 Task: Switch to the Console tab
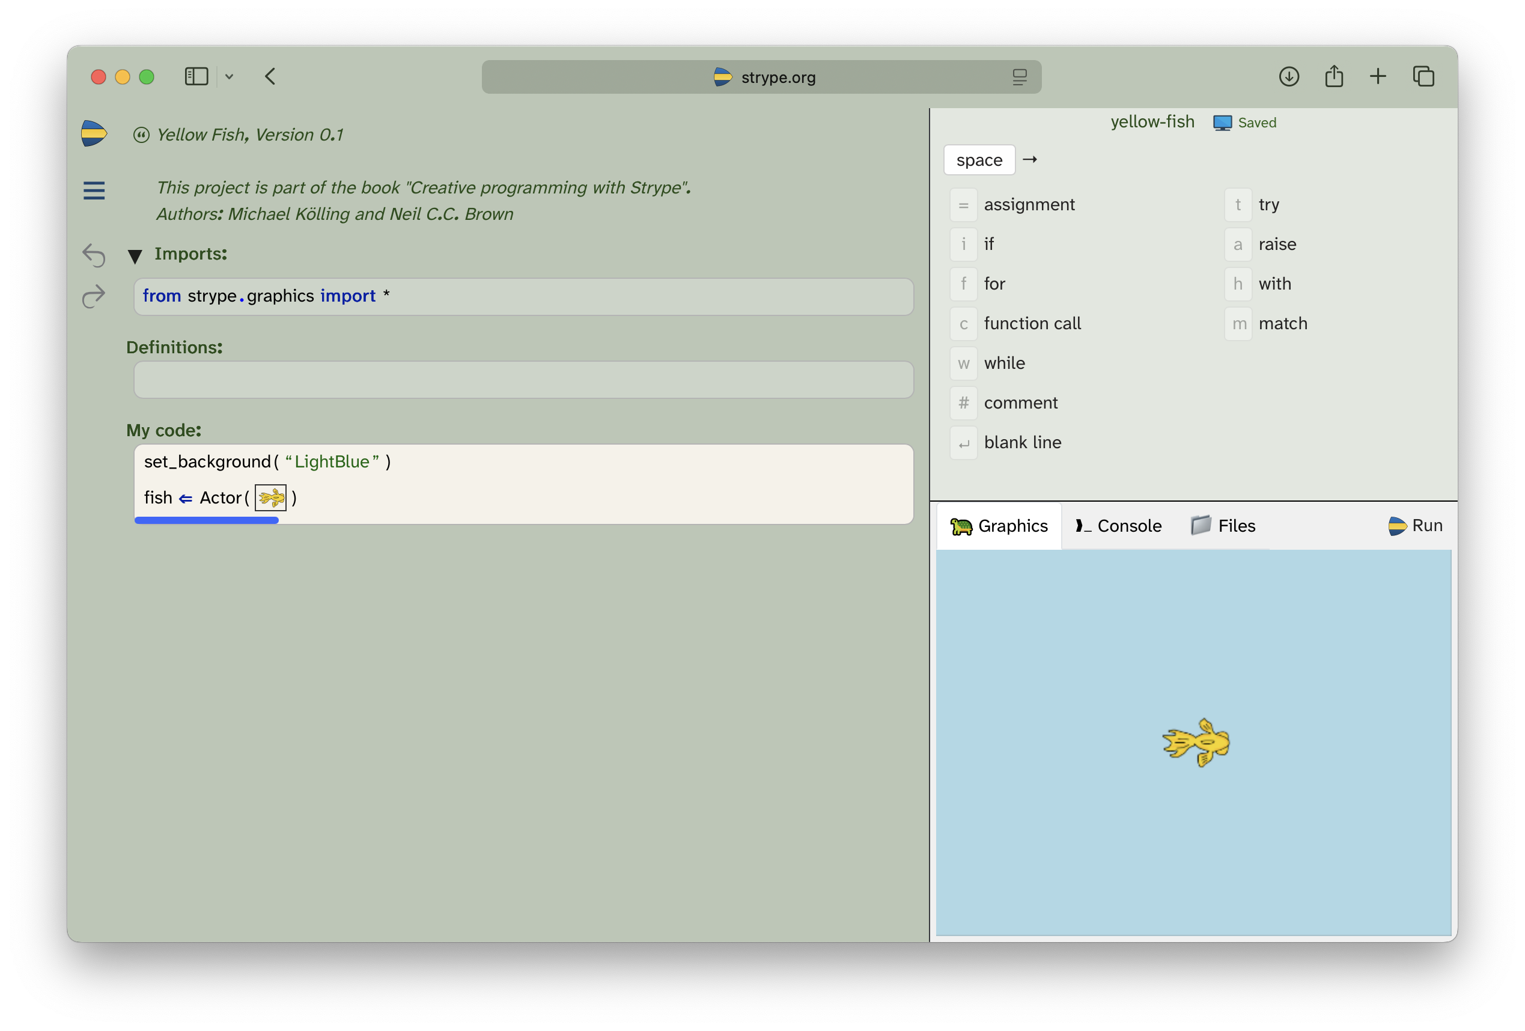1118,526
